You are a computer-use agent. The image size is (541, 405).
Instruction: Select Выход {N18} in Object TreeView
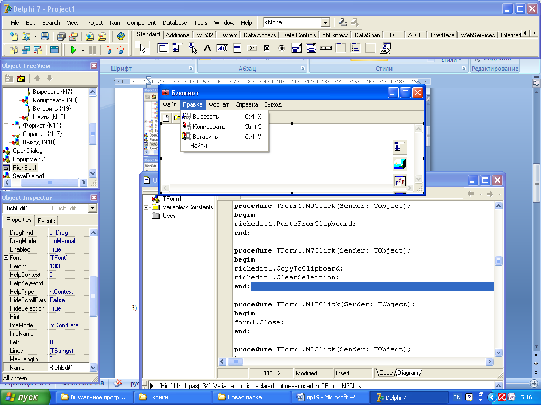(39, 142)
